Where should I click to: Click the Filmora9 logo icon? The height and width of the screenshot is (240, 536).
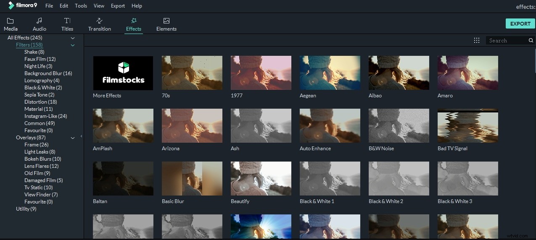(x=11, y=6)
